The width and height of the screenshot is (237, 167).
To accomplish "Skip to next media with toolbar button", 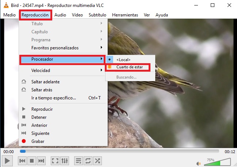I will pyautogui.click(x=41, y=161).
